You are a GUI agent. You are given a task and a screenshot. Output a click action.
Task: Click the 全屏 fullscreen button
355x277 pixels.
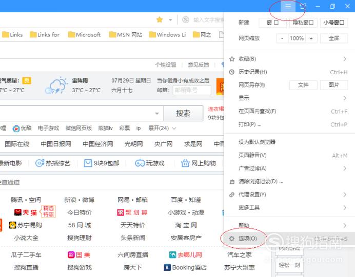coord(334,38)
